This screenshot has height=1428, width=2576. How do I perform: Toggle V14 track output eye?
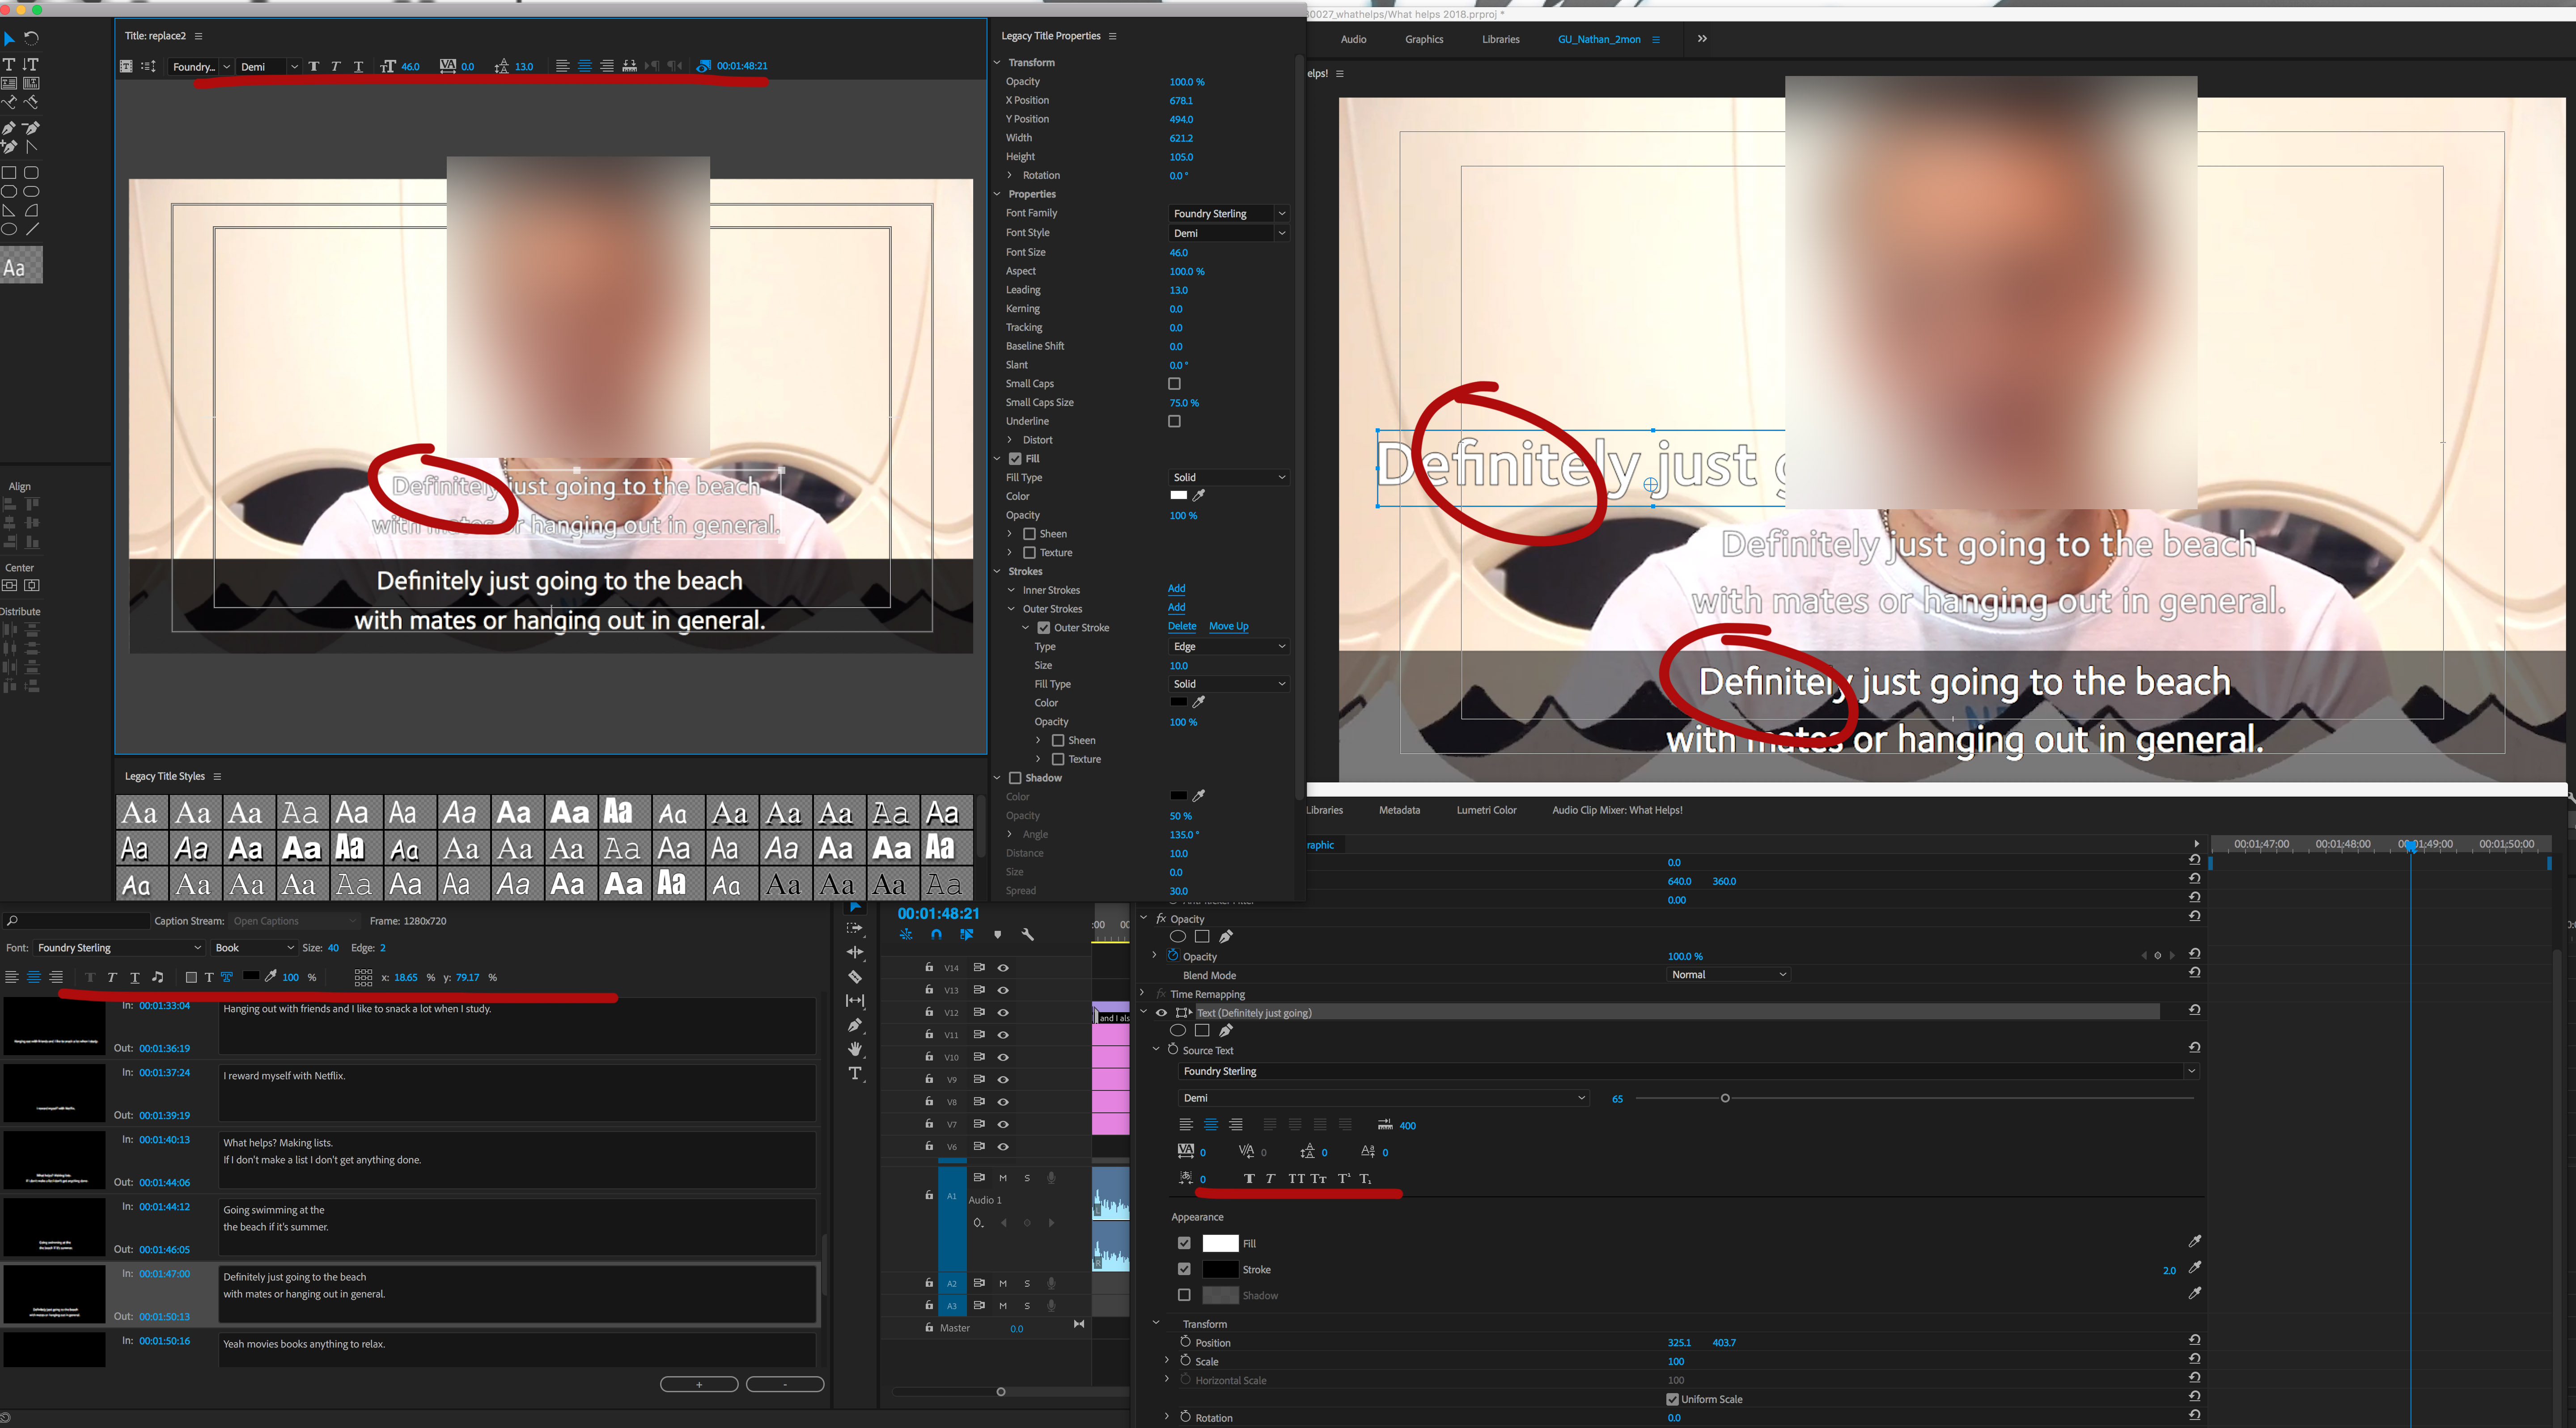1003,968
